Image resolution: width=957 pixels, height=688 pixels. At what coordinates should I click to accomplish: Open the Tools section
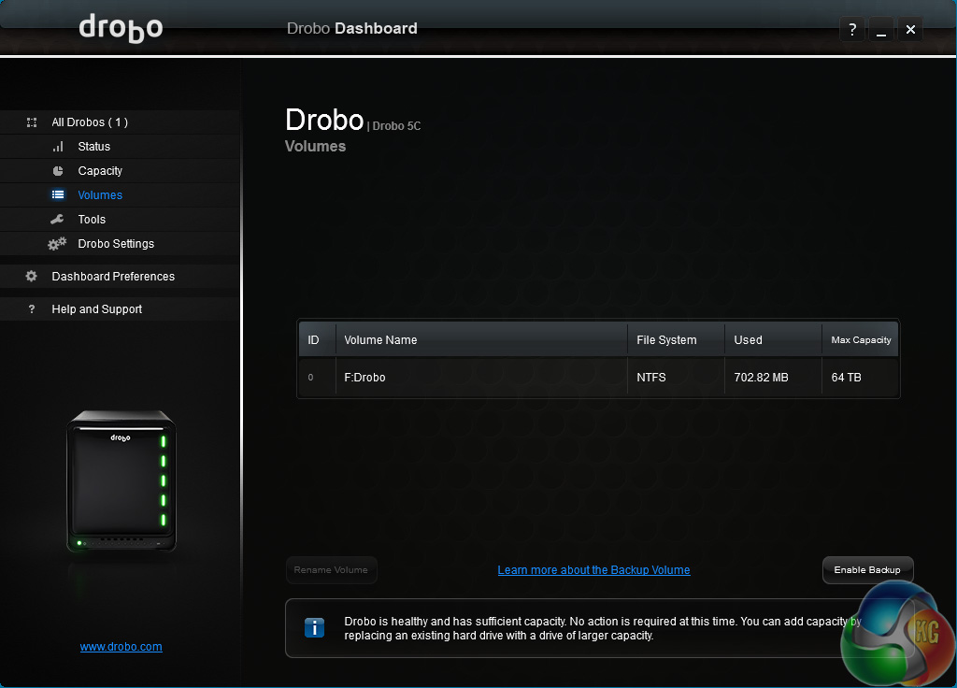click(x=121, y=220)
